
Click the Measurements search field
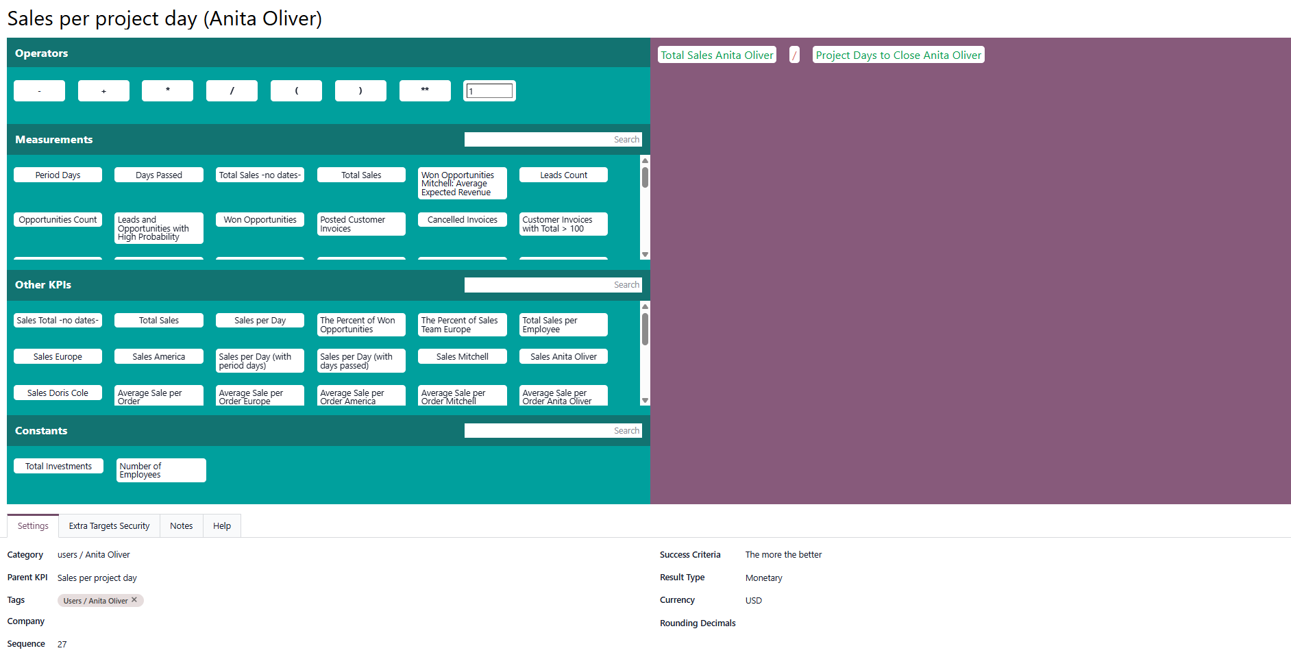click(x=552, y=140)
